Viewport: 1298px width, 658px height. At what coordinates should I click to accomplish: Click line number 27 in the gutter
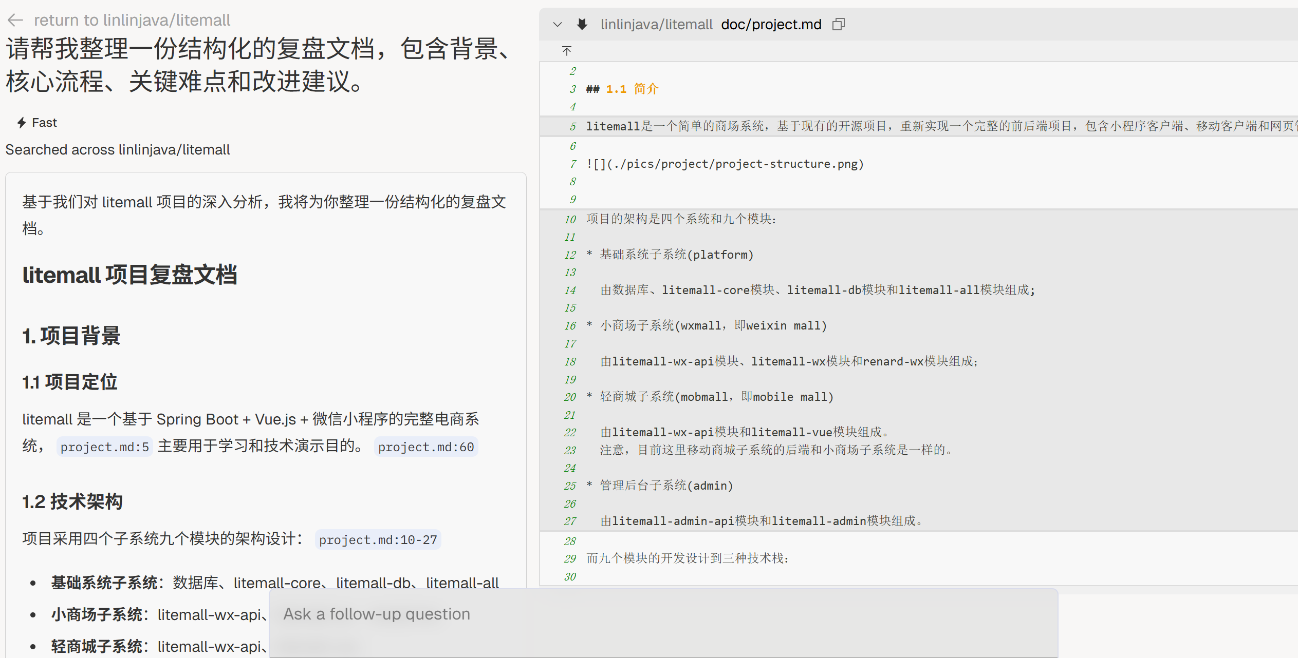click(570, 521)
